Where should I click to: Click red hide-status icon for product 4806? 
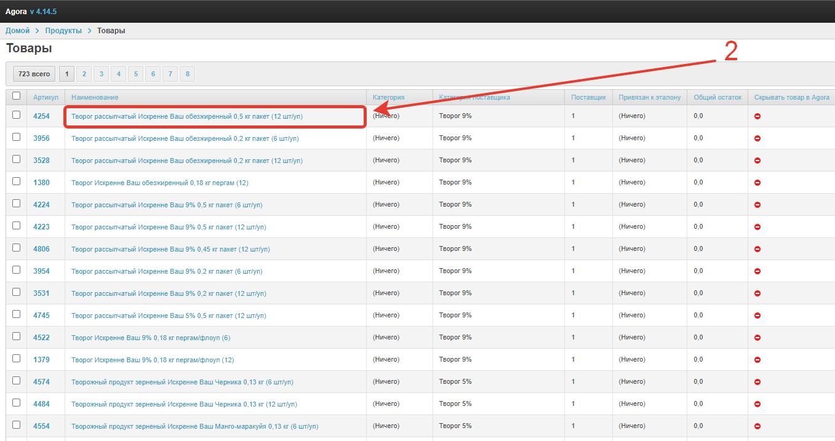757,249
